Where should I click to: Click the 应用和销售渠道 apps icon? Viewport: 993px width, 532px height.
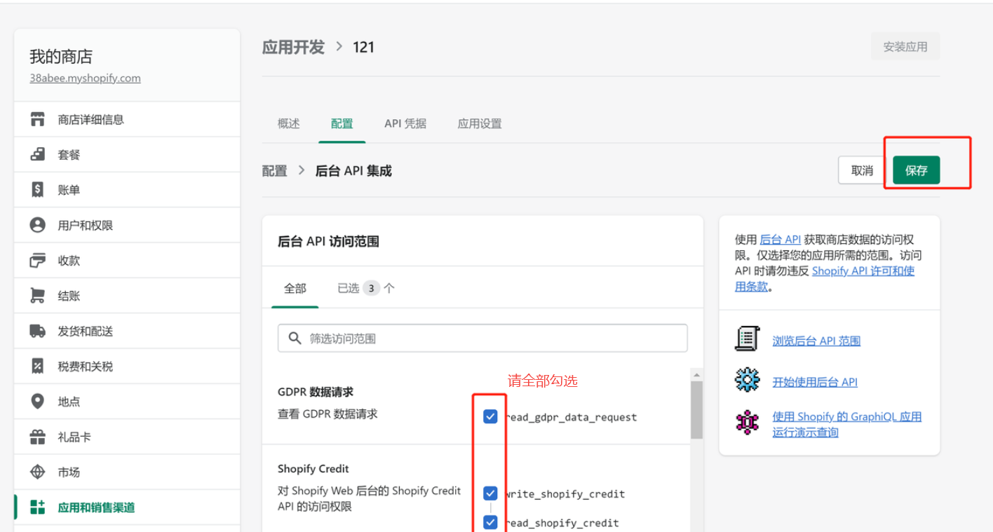(38, 507)
